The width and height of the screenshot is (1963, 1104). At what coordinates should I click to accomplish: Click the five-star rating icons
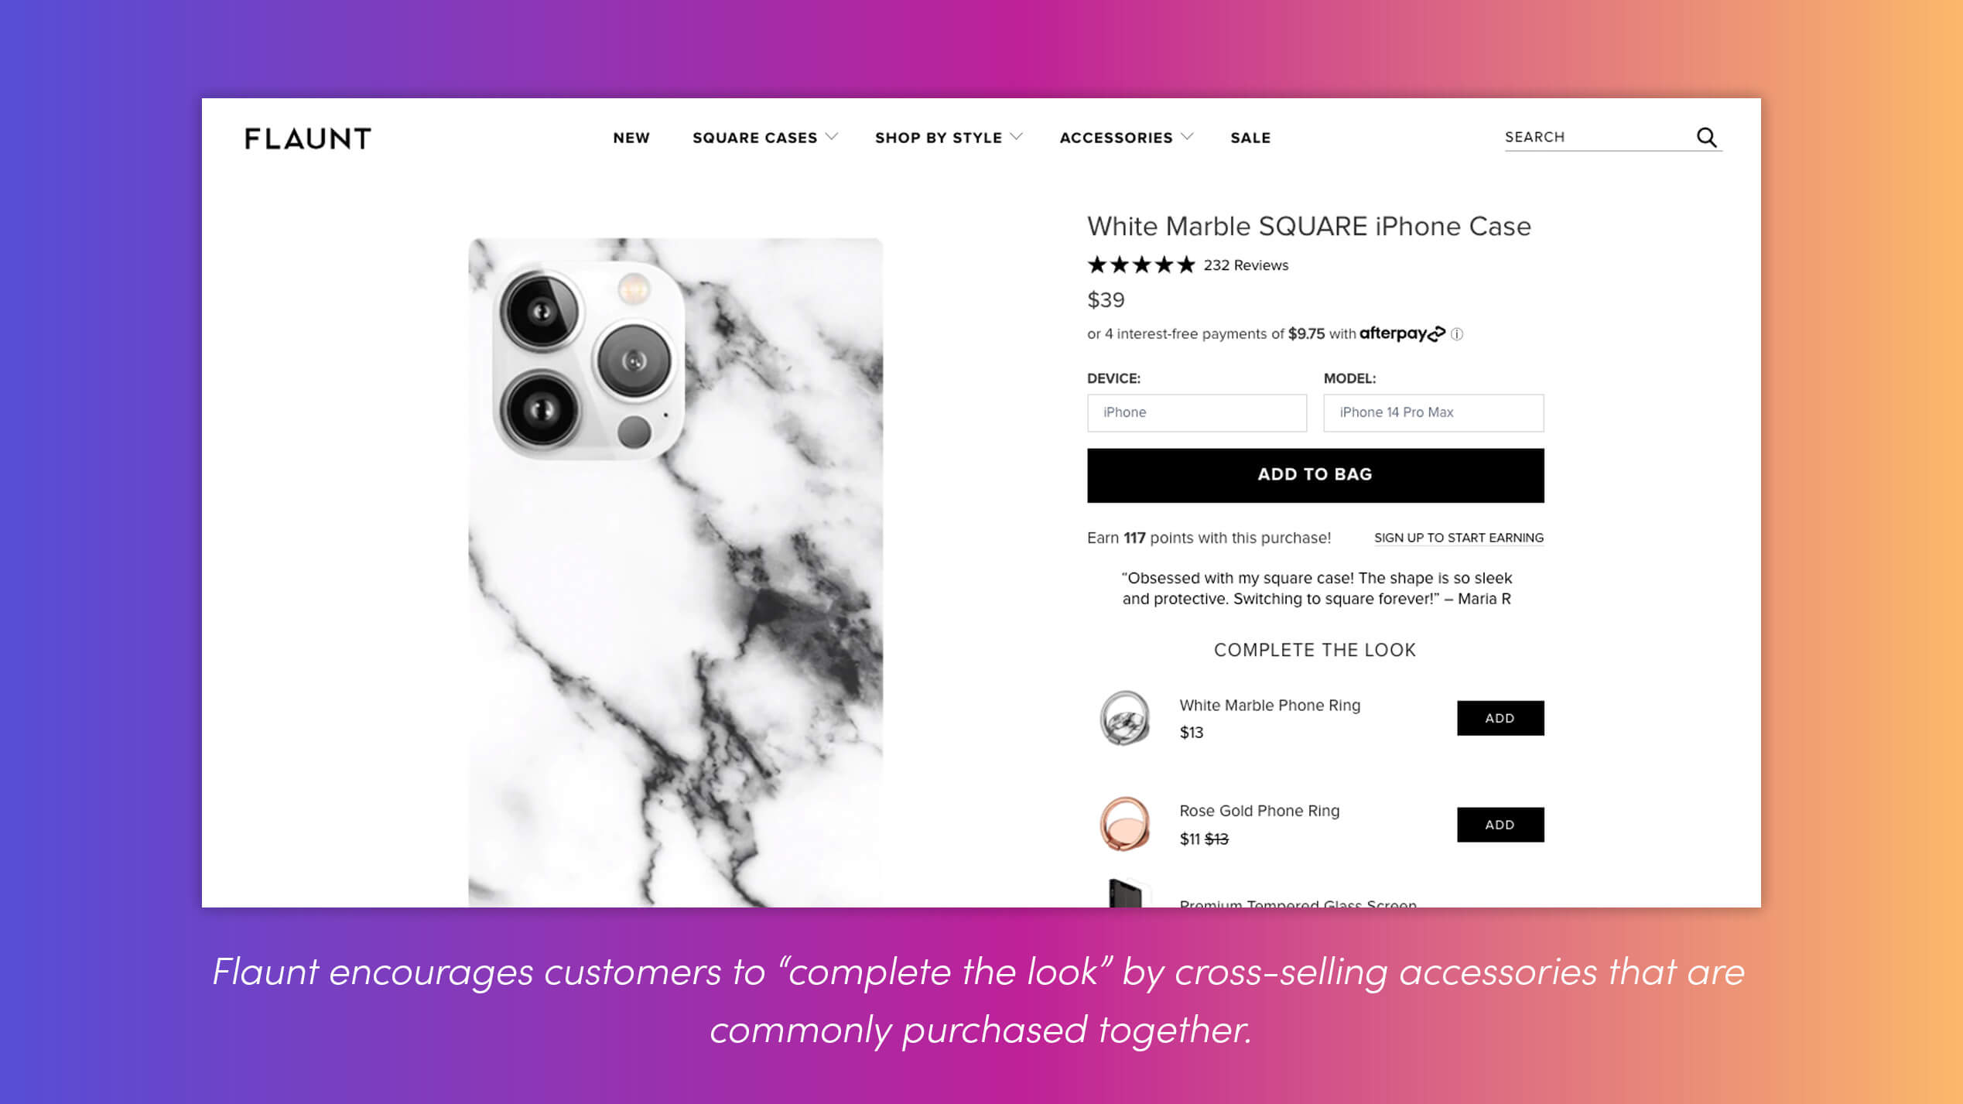1141,265
